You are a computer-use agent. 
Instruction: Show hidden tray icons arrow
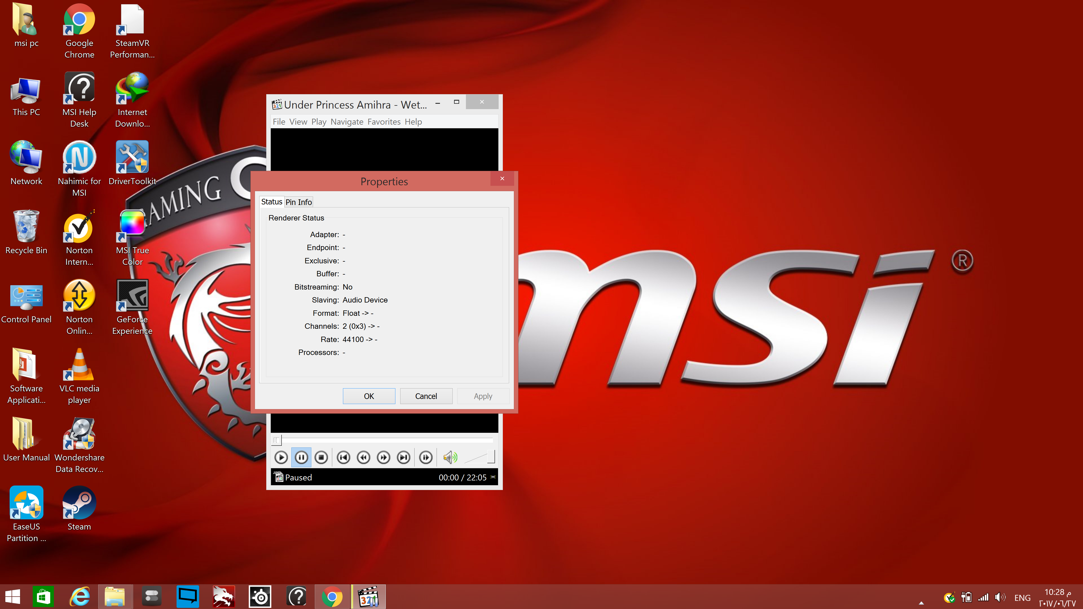[921, 603]
